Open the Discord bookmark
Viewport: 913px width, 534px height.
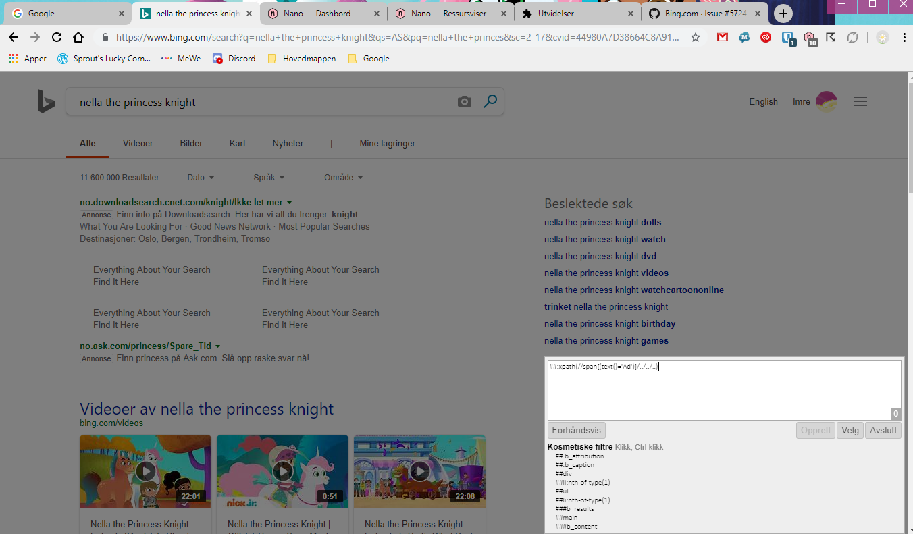(x=234, y=59)
